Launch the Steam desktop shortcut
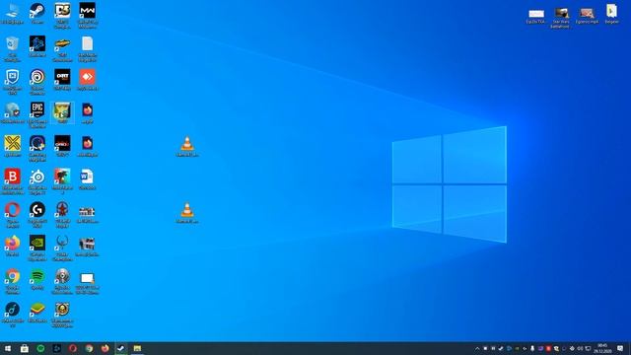The width and height of the screenshot is (631, 355). (x=37, y=13)
